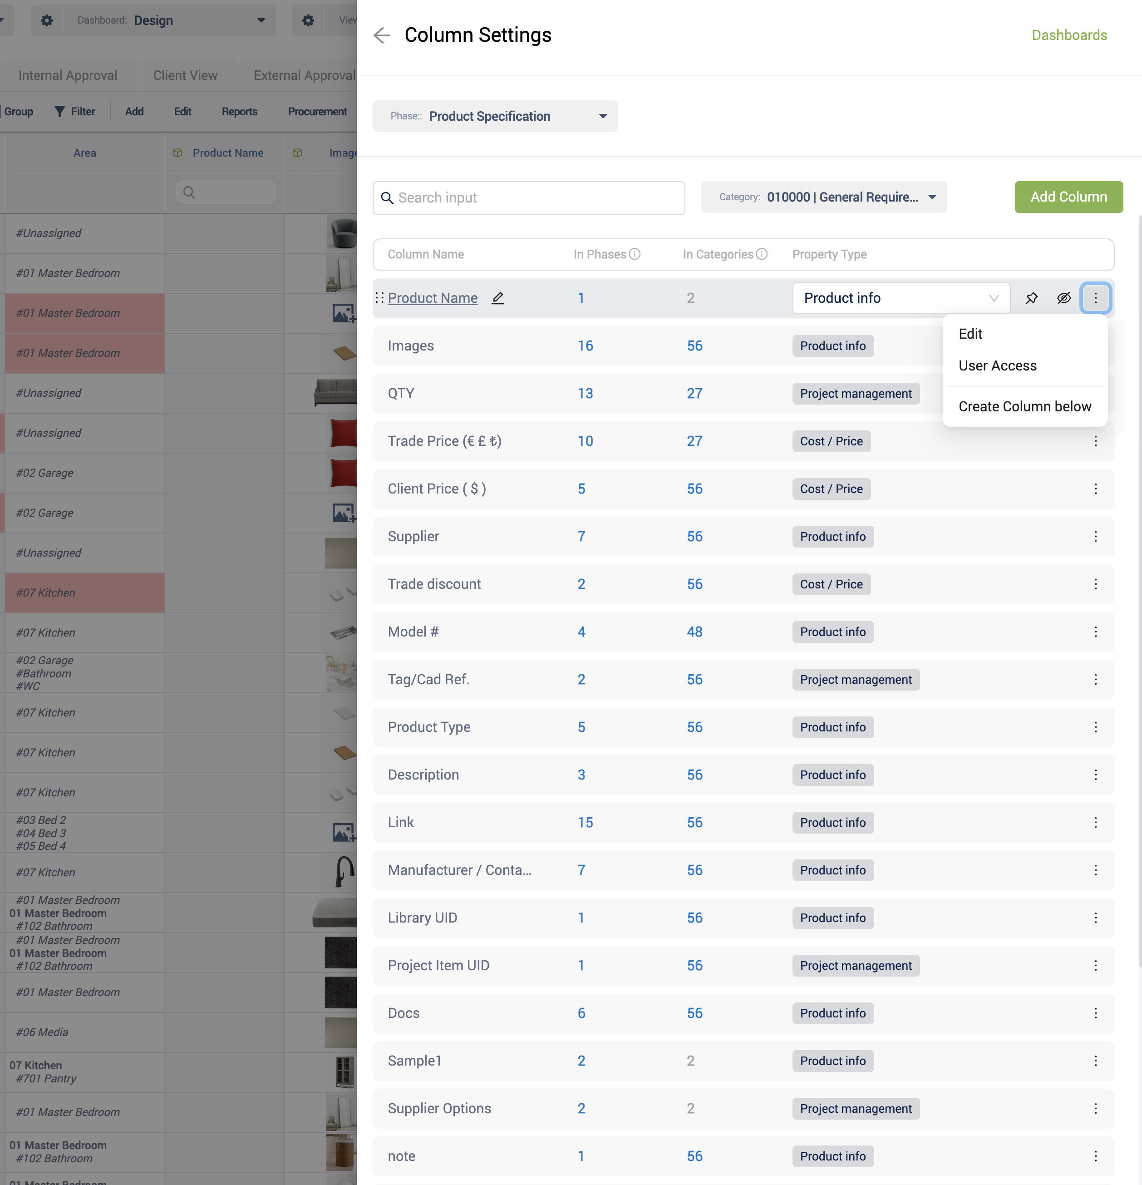Click Product info tag on Supplier row
Viewport: 1142px width, 1185px height.
click(833, 537)
